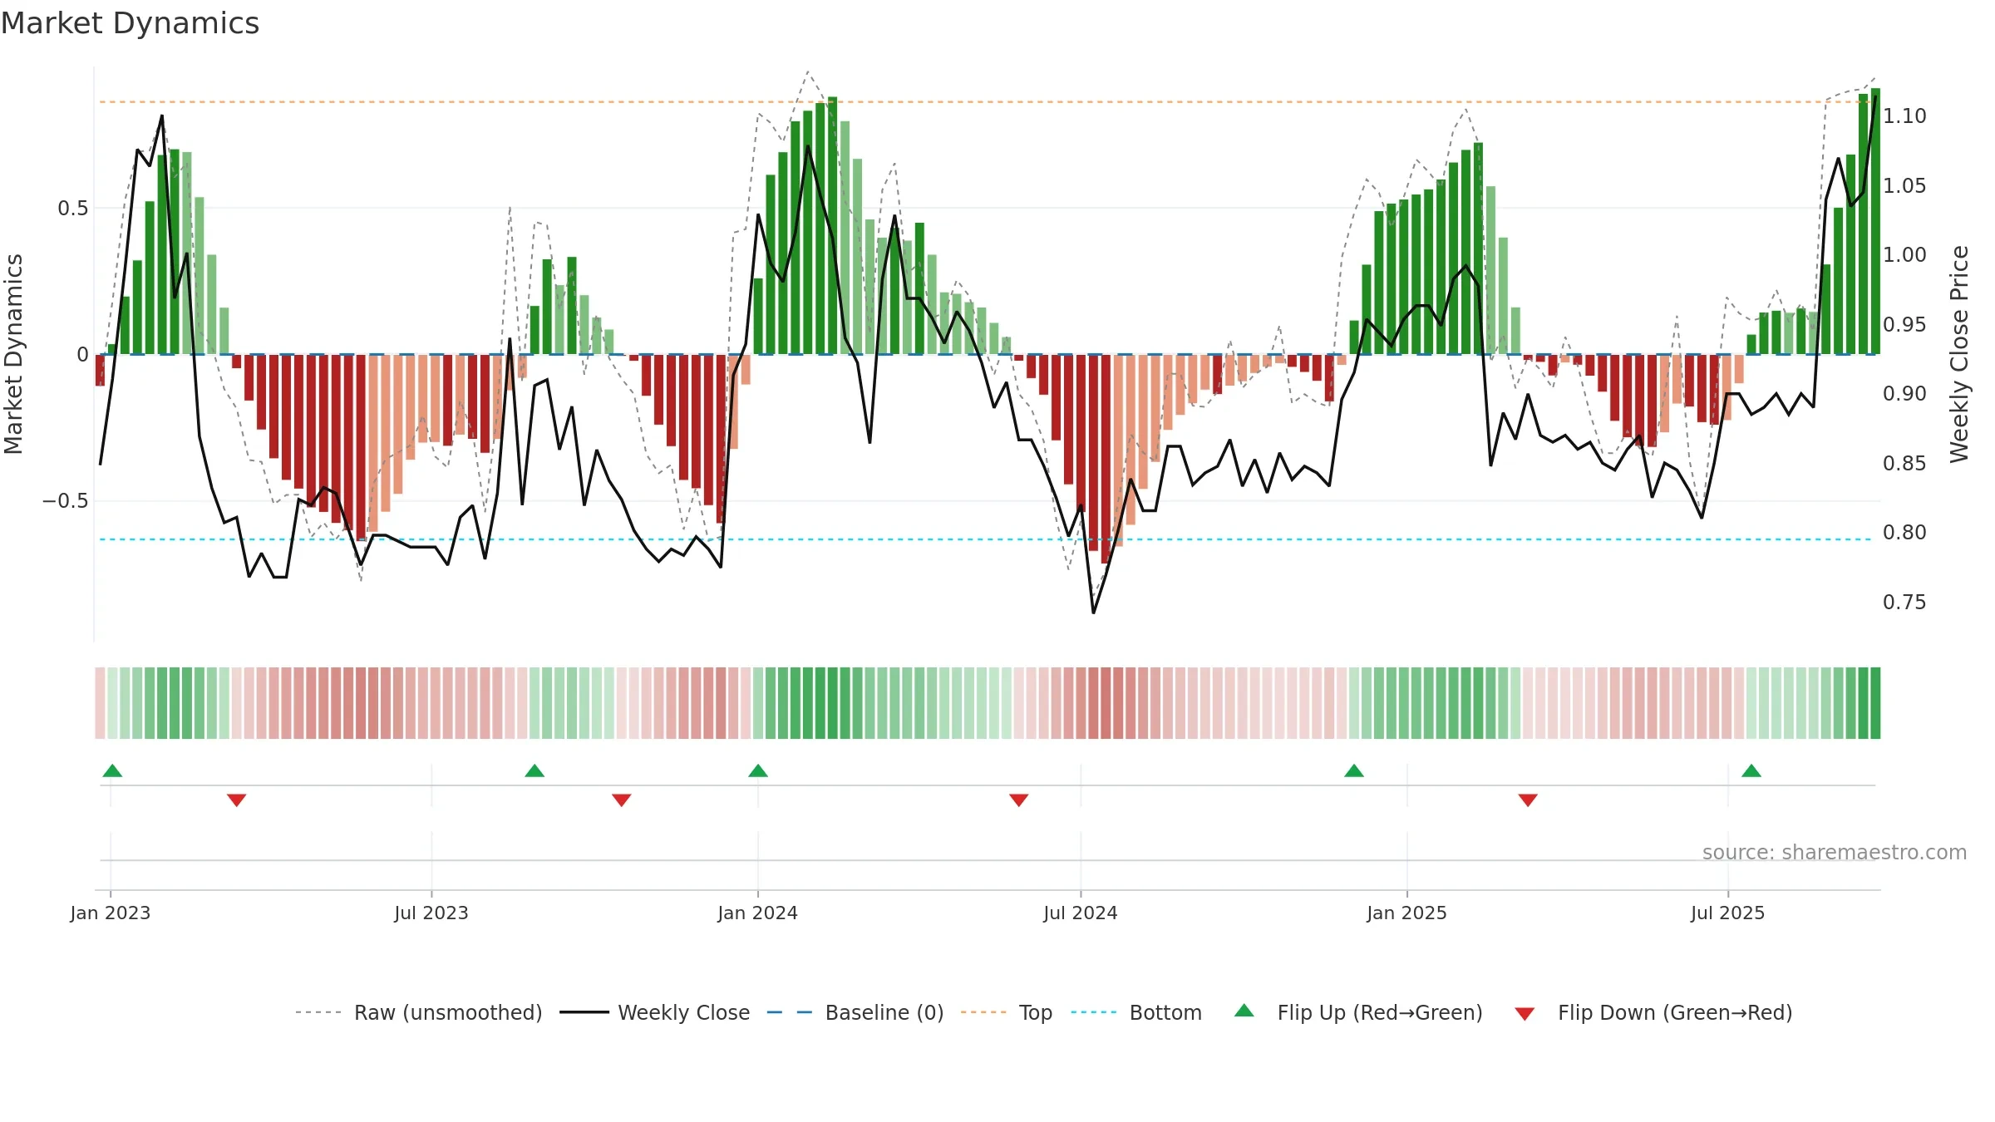The image size is (1995, 1122).
Task: Click the Jul 2025 axis label
Action: click(x=1728, y=913)
